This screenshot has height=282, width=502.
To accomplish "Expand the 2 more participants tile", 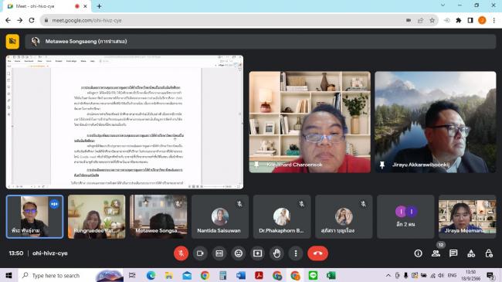I will (x=405, y=216).
